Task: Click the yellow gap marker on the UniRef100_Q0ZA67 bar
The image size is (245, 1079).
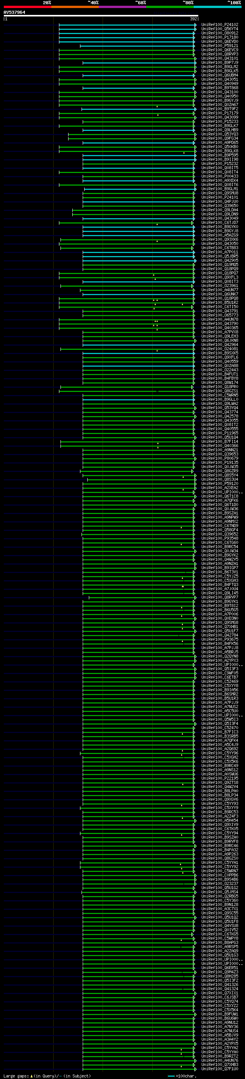Action: 157,106
